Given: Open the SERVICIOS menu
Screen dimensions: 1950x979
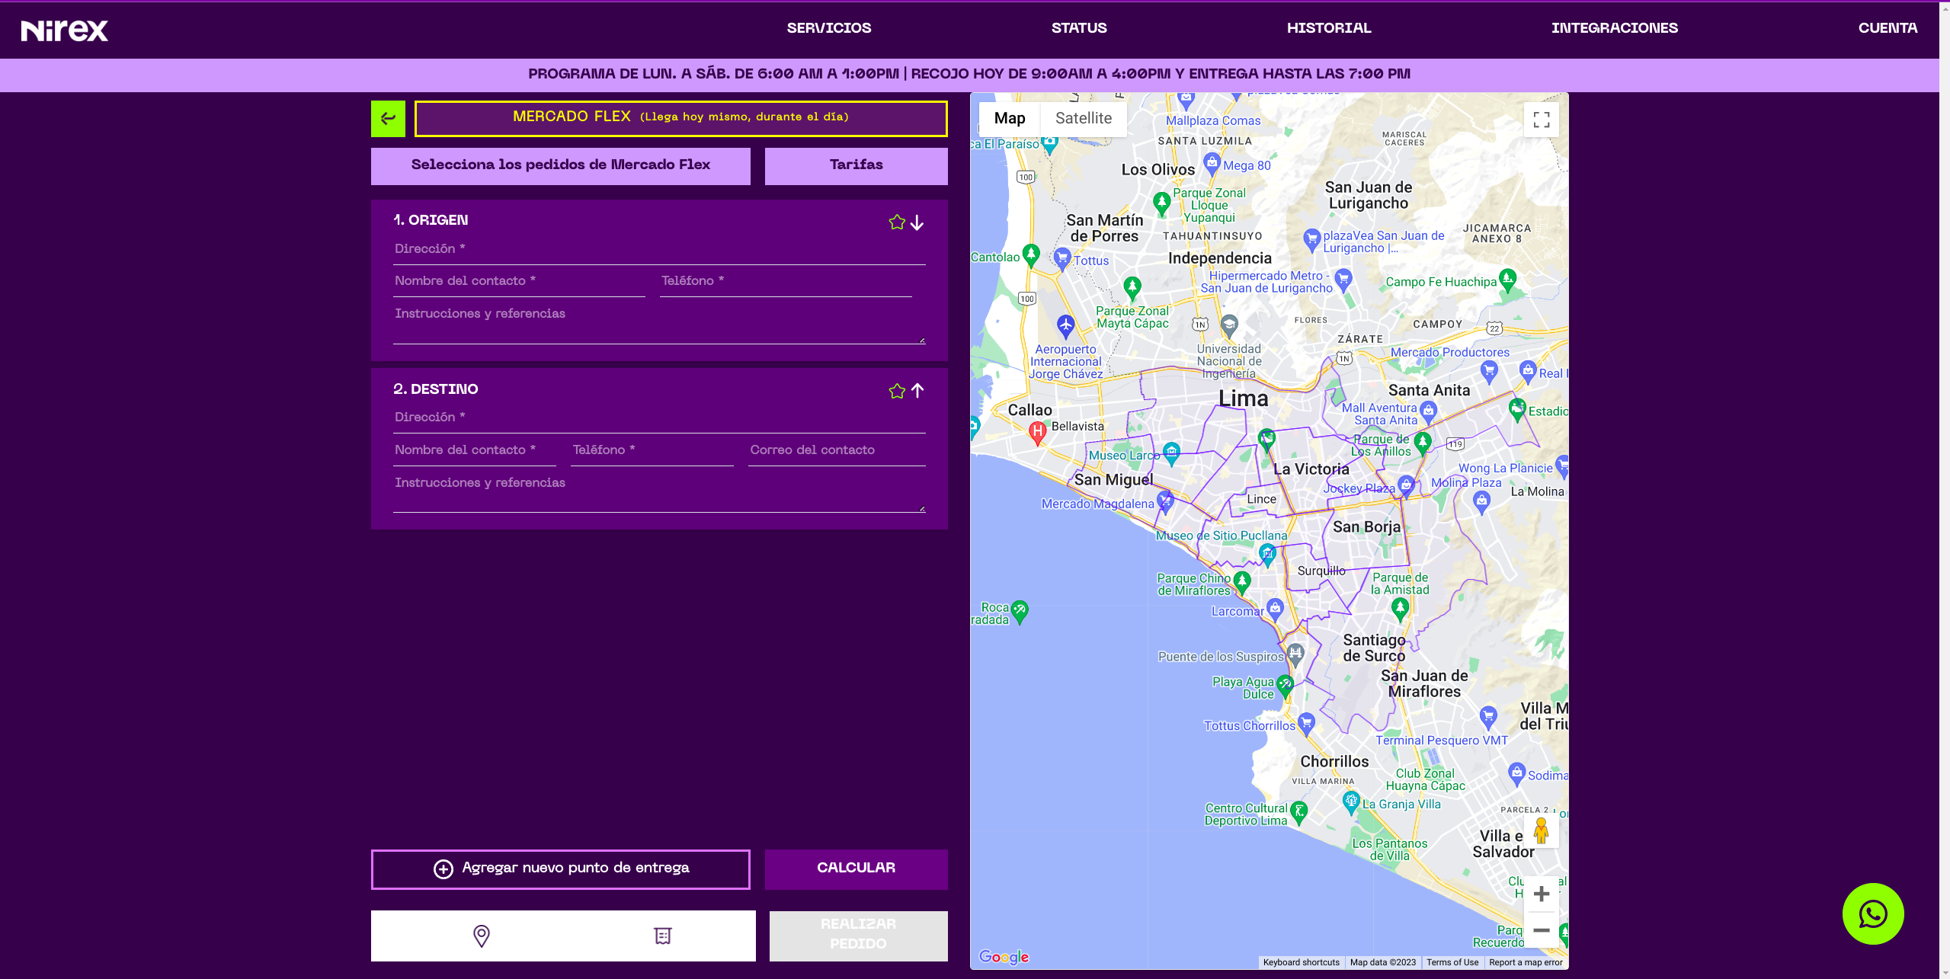Looking at the screenshot, I should [828, 28].
